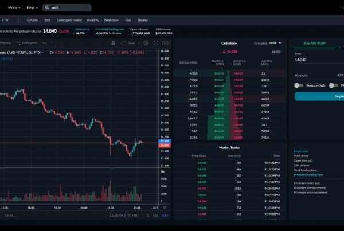Toggle auto scale on chart
Screen dimensions: 344x231
pos(165,216)
